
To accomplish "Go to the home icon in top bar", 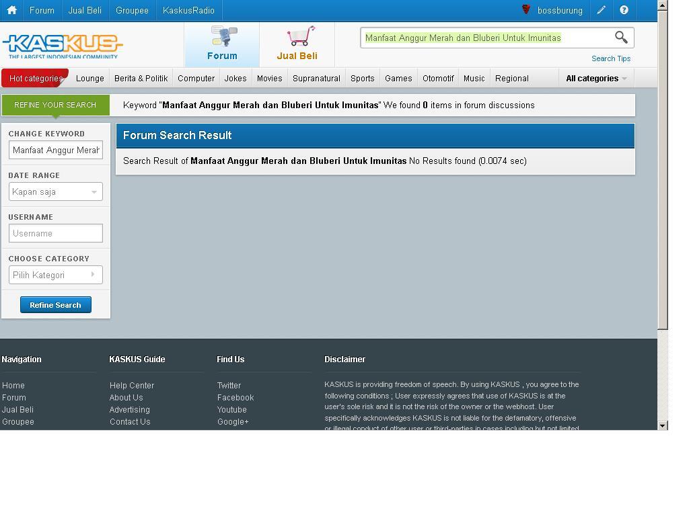I will [x=12, y=10].
